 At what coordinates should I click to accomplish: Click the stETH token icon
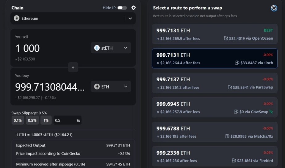[x=97, y=48]
